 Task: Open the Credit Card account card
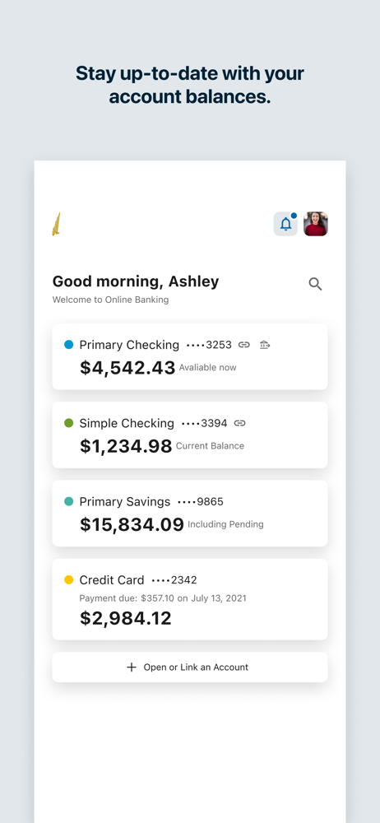[190, 599]
